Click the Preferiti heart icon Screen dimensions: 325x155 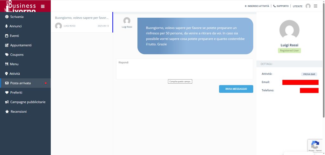point(7,92)
